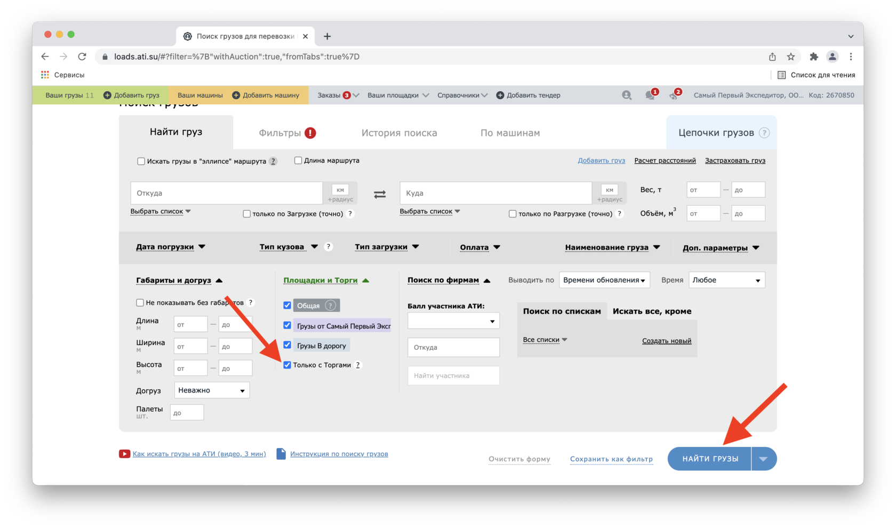Open messages icon with badge 2
This screenshot has width=896, height=528.
pyautogui.click(x=675, y=95)
